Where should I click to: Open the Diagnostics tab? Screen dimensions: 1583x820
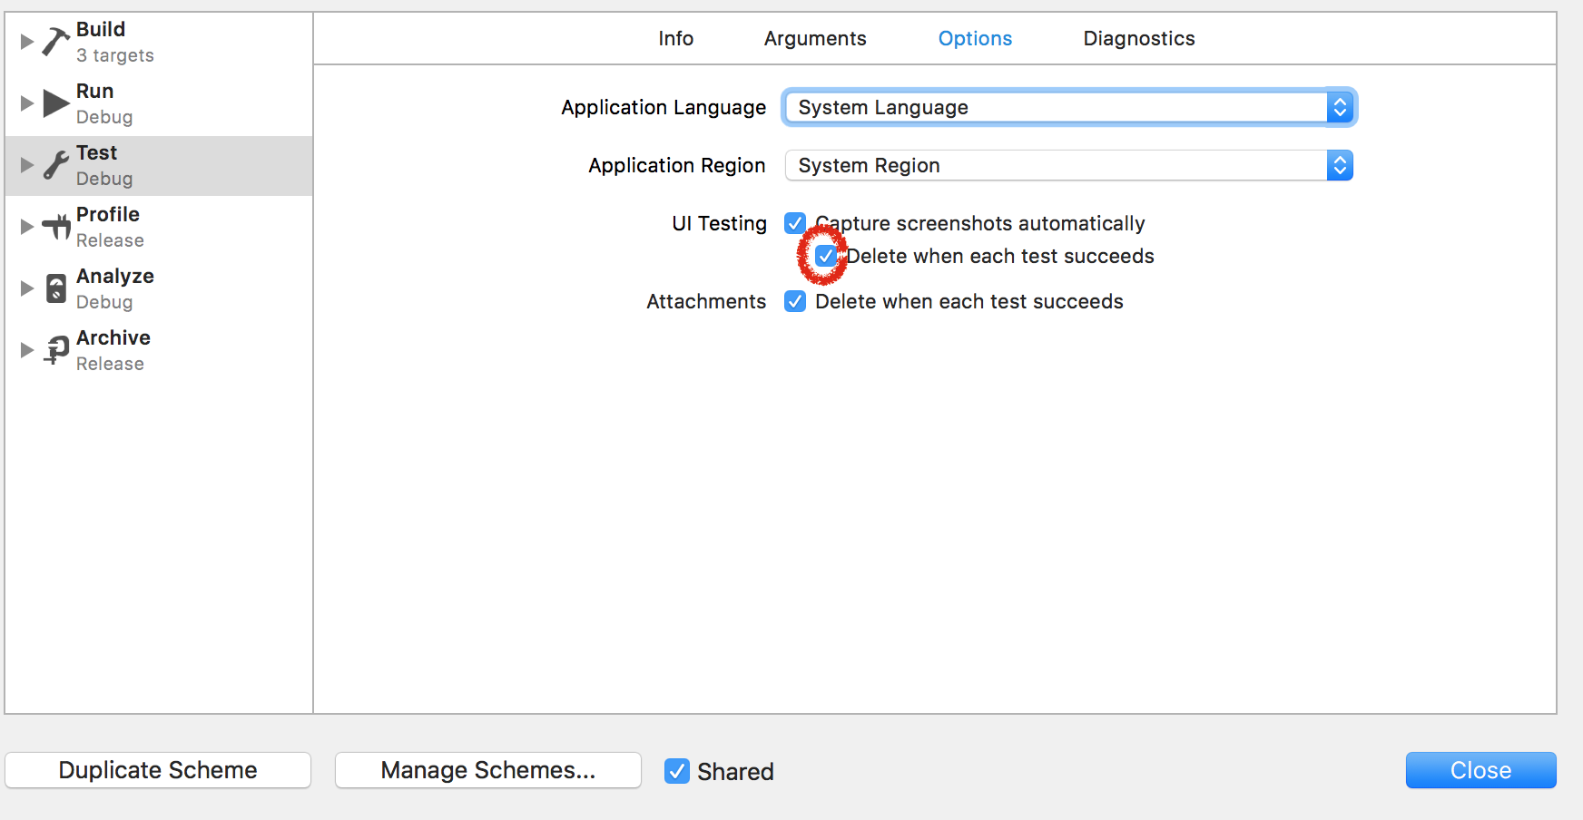pyautogui.click(x=1139, y=38)
